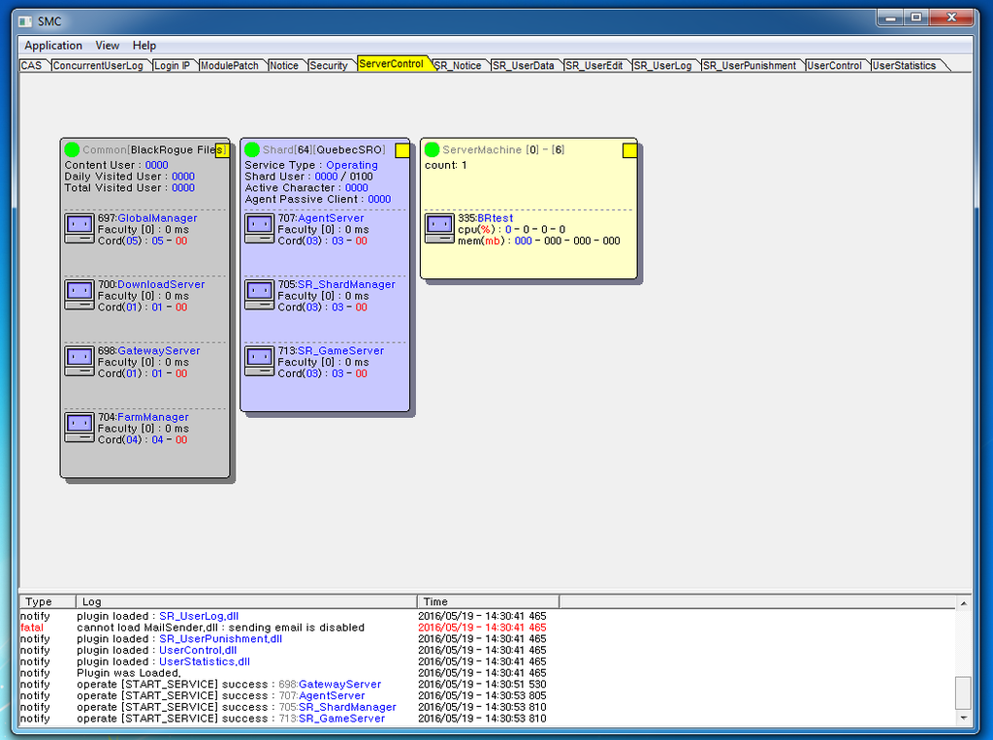Image resolution: width=993 pixels, height=740 pixels.
Task: Click the log scrollbar up arrow
Action: click(963, 603)
